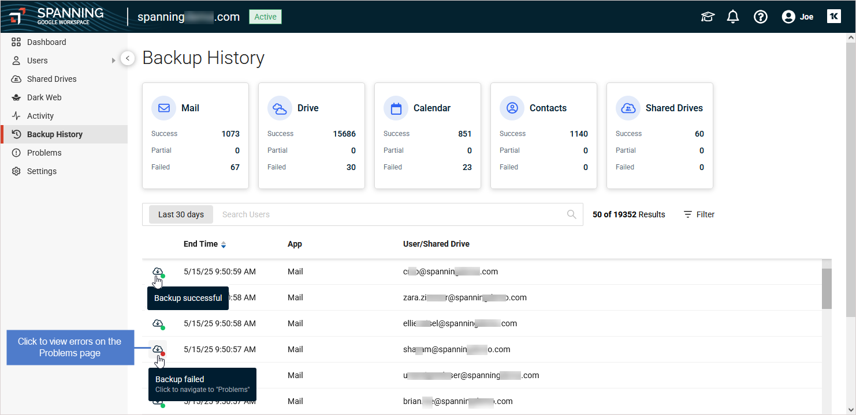Screen dimensions: 856x415
Task: Click Mail failed count 67
Action: (235, 167)
